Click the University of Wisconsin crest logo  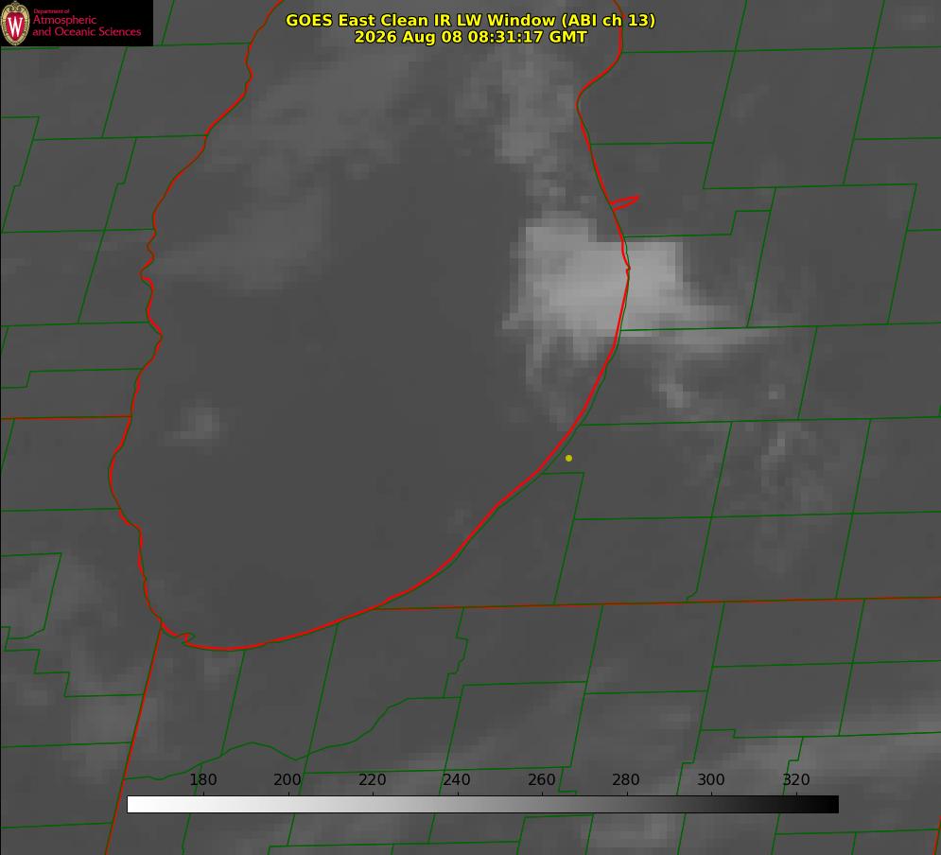(x=15, y=24)
